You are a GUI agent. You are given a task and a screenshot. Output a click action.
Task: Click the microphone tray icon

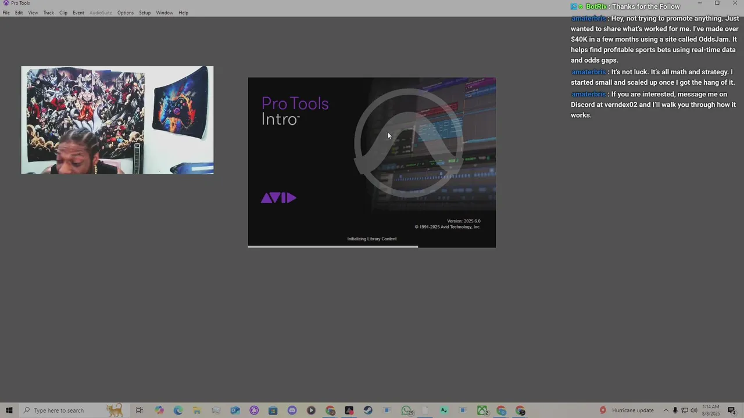(x=675, y=410)
